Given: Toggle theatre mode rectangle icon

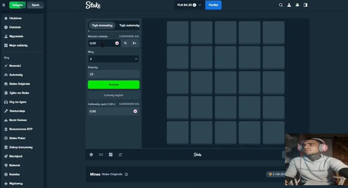Looking at the screenshot, I should coord(101,155).
